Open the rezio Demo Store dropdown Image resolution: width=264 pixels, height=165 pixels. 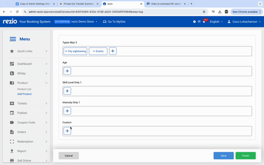(84, 22)
